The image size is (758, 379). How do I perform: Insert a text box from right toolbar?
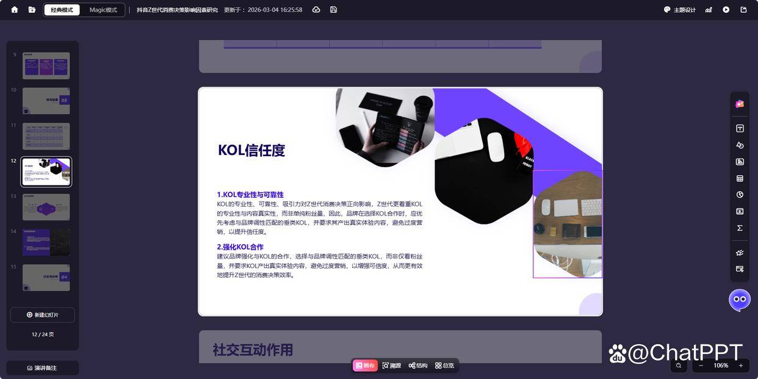pyautogui.click(x=740, y=128)
